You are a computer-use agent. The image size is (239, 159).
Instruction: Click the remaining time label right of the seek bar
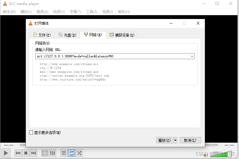229,145
